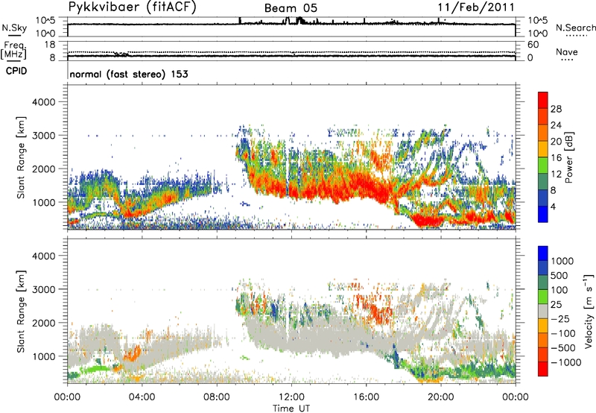Image resolution: width=596 pixels, height=413 pixels.
Task: Pick the yellow 16–20 dB Power colorbar segment
Action: (x=543, y=149)
